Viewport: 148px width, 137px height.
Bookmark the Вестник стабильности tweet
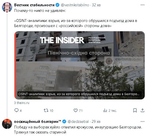[x=135, y=110]
